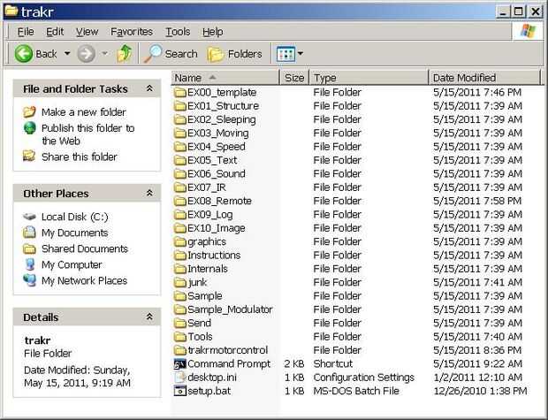Click 5/15/2011 7:58 PM date cell
Viewport: 548px width, 420px height.
478,201
